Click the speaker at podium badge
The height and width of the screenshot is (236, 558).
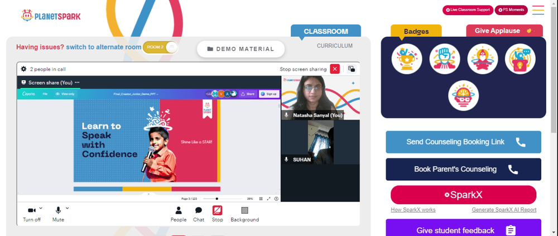pos(520,59)
